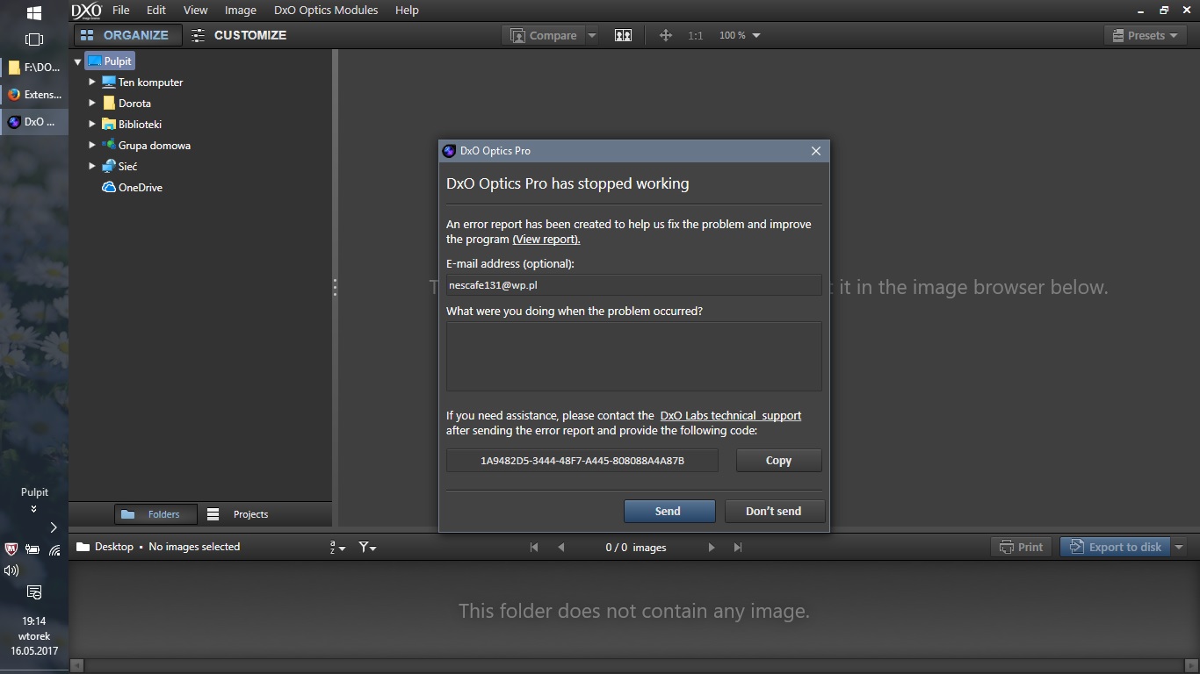Open the View report link

(546, 240)
